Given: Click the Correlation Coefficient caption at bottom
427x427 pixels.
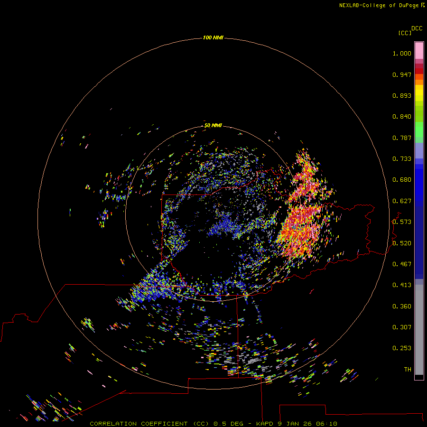Looking at the screenshot, I should coord(213,424).
